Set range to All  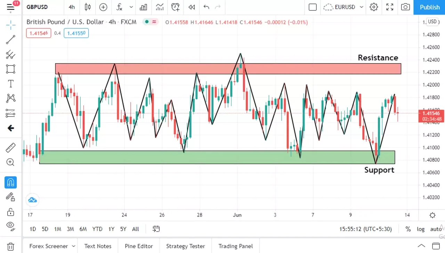136,229
